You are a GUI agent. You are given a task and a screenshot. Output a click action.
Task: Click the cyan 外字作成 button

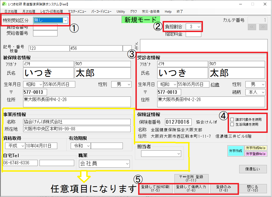click(x=235, y=151)
